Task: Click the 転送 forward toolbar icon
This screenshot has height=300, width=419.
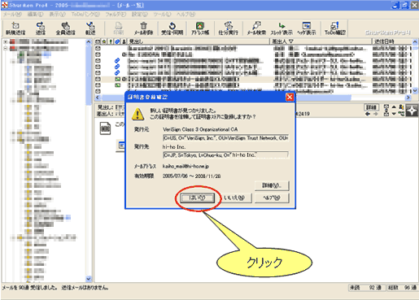Action: (x=90, y=28)
